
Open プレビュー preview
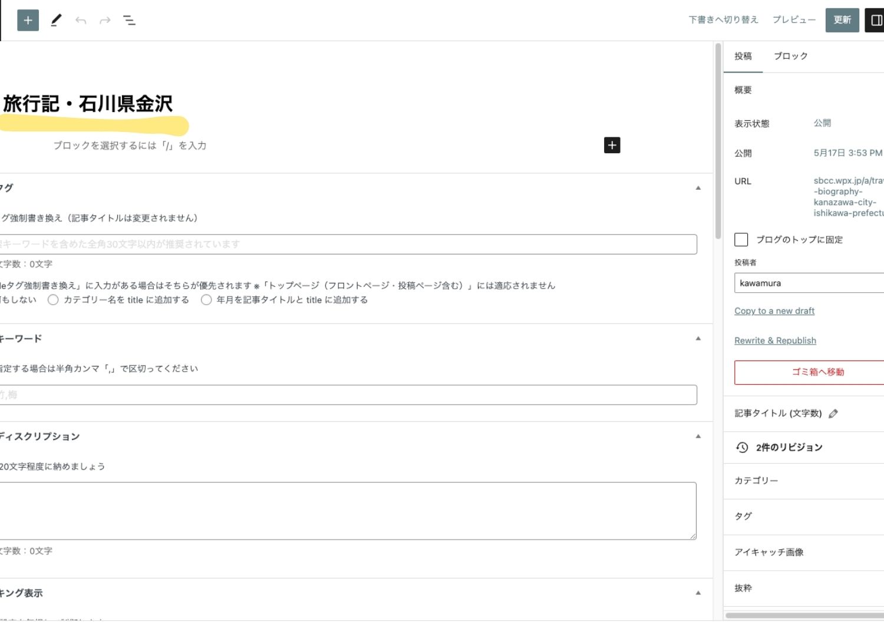pos(794,20)
